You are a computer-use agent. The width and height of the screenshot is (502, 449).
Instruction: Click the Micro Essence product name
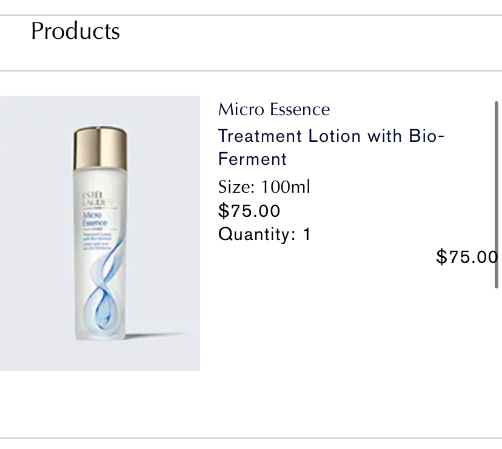point(274,110)
